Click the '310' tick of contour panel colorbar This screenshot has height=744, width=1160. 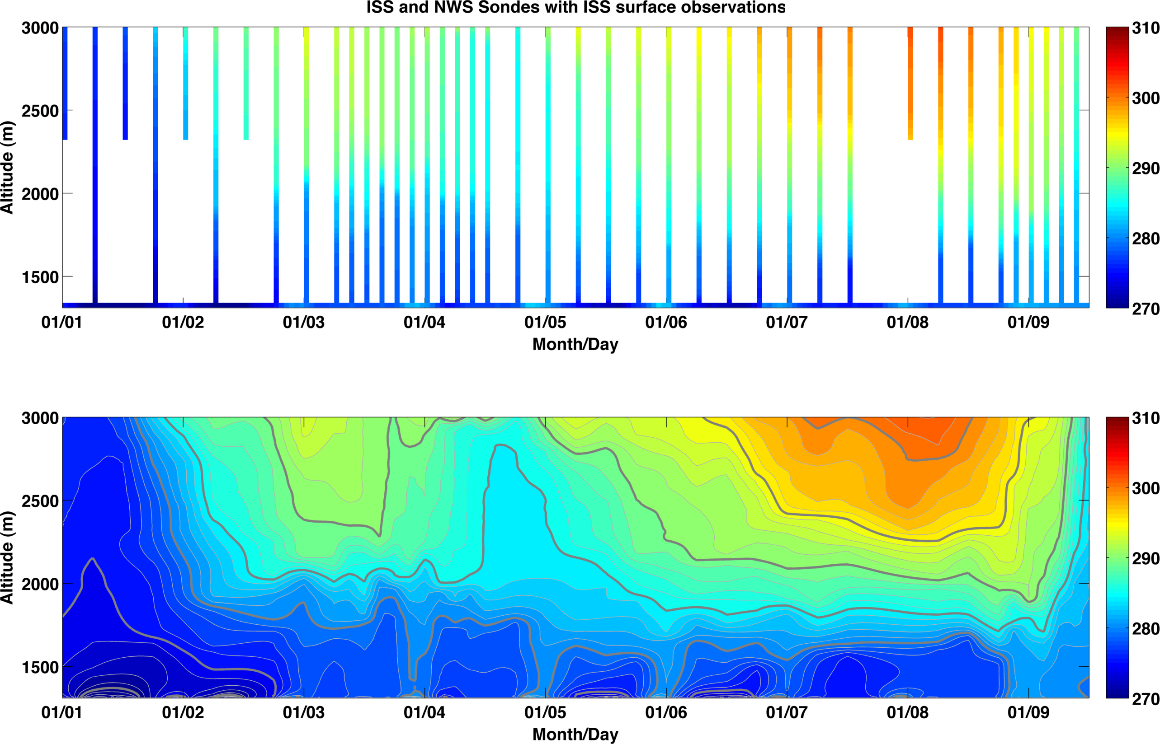pyautogui.click(x=1146, y=418)
